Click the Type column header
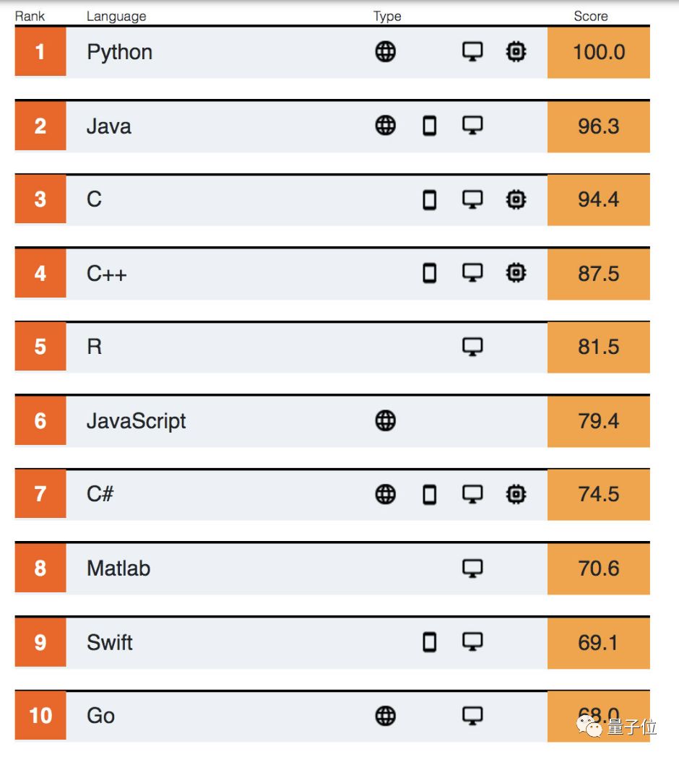The width and height of the screenshot is (679, 757). [x=387, y=16]
